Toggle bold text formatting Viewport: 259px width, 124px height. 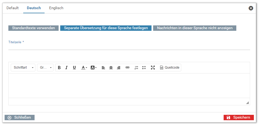(59, 68)
